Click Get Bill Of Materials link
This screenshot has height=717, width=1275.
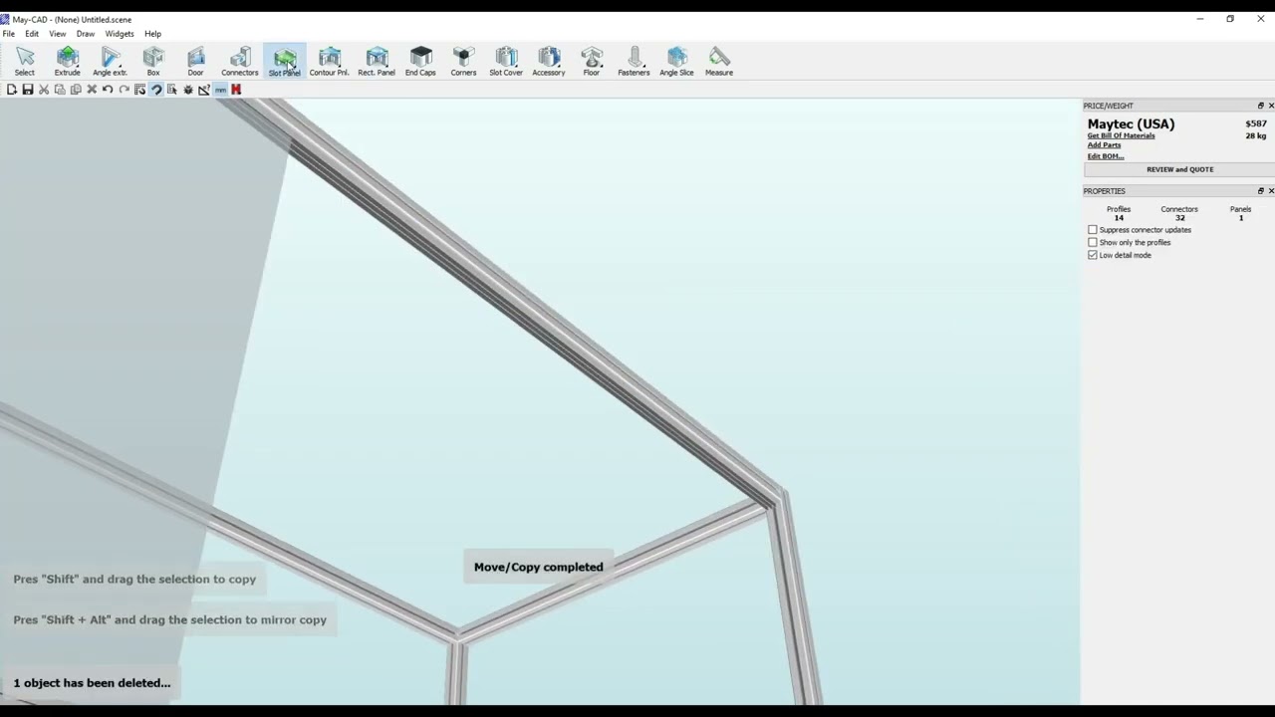coord(1121,135)
